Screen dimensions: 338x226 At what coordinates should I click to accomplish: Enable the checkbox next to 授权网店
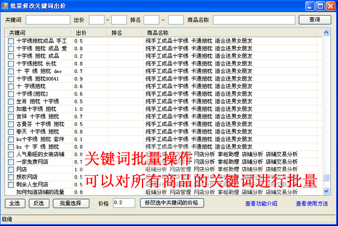pyautogui.click(x=11, y=177)
